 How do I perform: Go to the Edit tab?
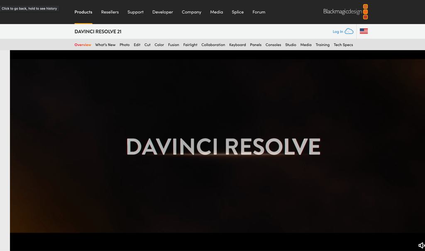point(137,45)
